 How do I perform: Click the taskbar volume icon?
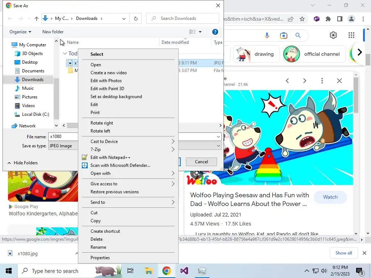[324, 271]
